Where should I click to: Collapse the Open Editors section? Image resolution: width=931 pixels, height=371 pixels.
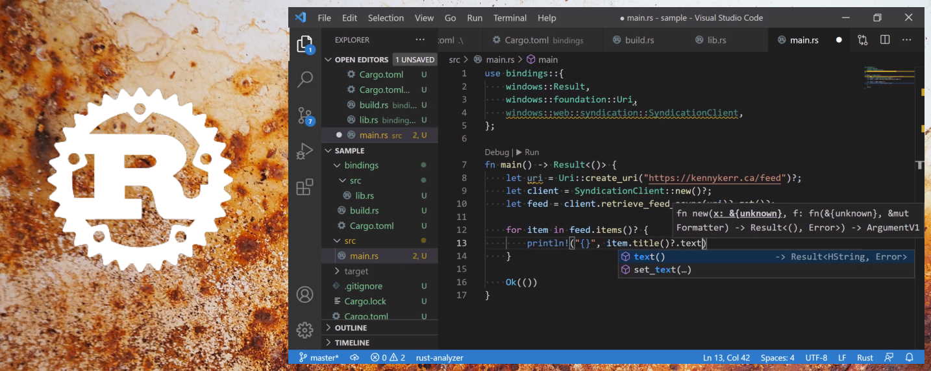[x=328, y=59]
